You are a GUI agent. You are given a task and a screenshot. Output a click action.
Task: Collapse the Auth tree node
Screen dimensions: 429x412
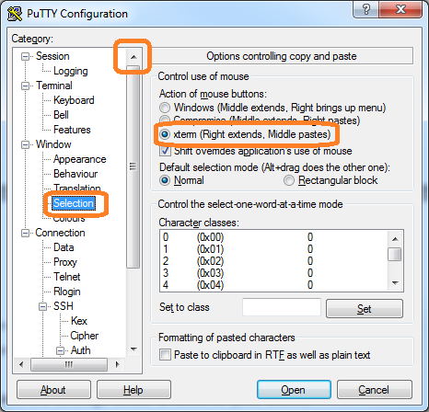[x=61, y=350]
